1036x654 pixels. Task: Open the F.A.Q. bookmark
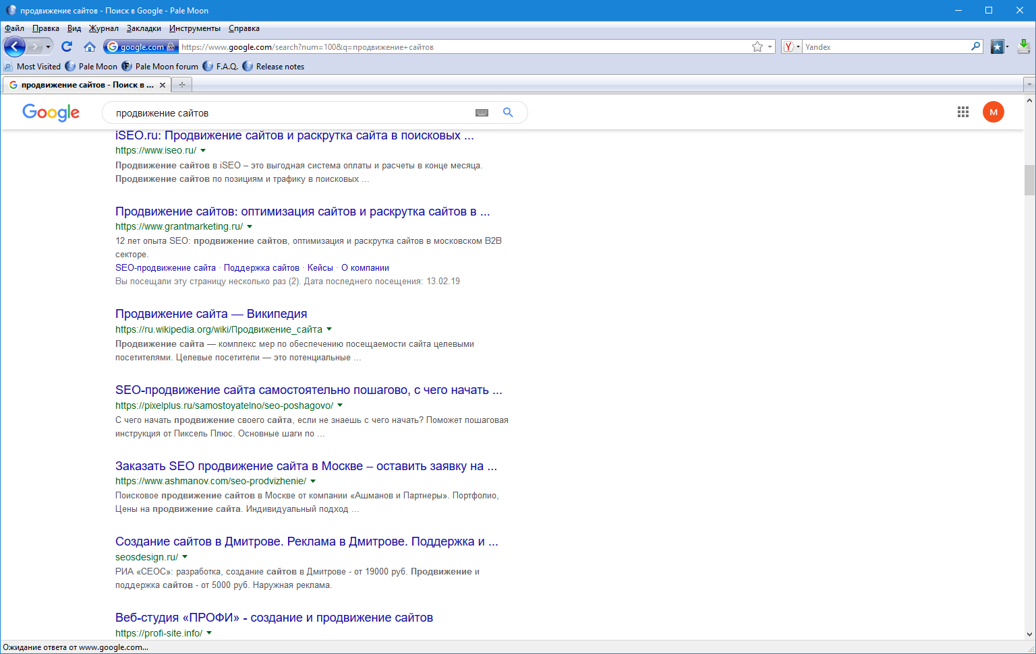click(x=221, y=66)
